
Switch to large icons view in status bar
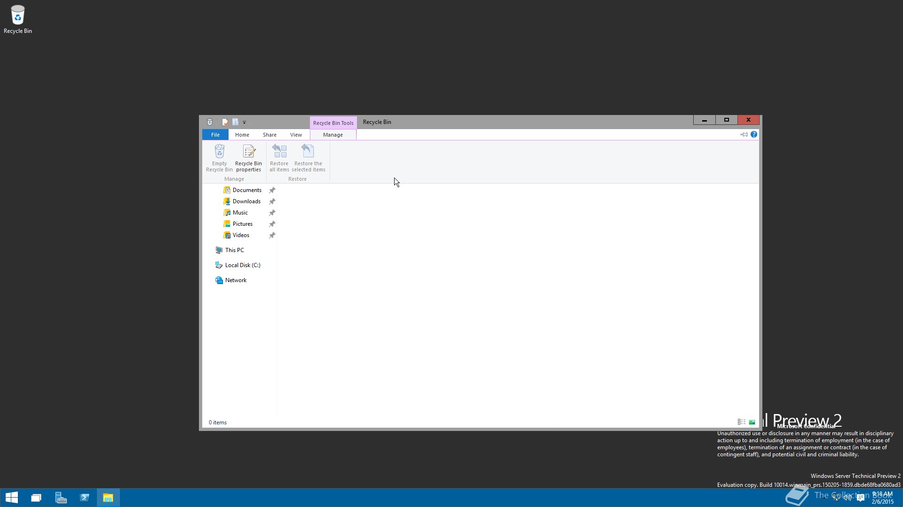coord(752,422)
